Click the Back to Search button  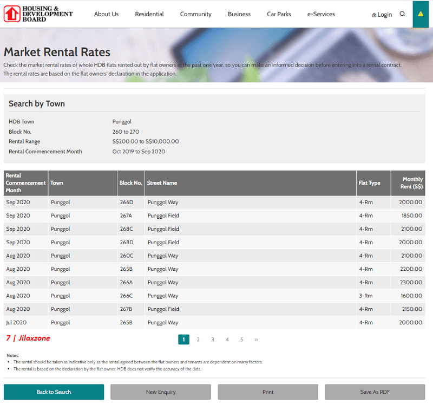click(x=54, y=392)
